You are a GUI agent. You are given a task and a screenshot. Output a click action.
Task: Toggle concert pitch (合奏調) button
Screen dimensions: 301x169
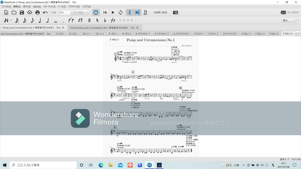(x=160, y=13)
